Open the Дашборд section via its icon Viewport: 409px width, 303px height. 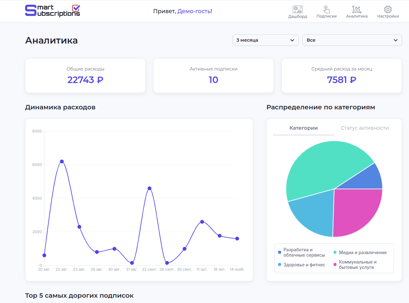(297, 8)
